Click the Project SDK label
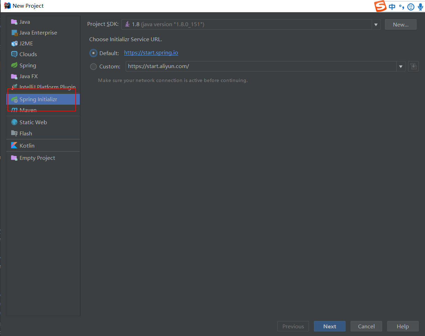This screenshot has height=336, width=425. pyautogui.click(x=103, y=24)
